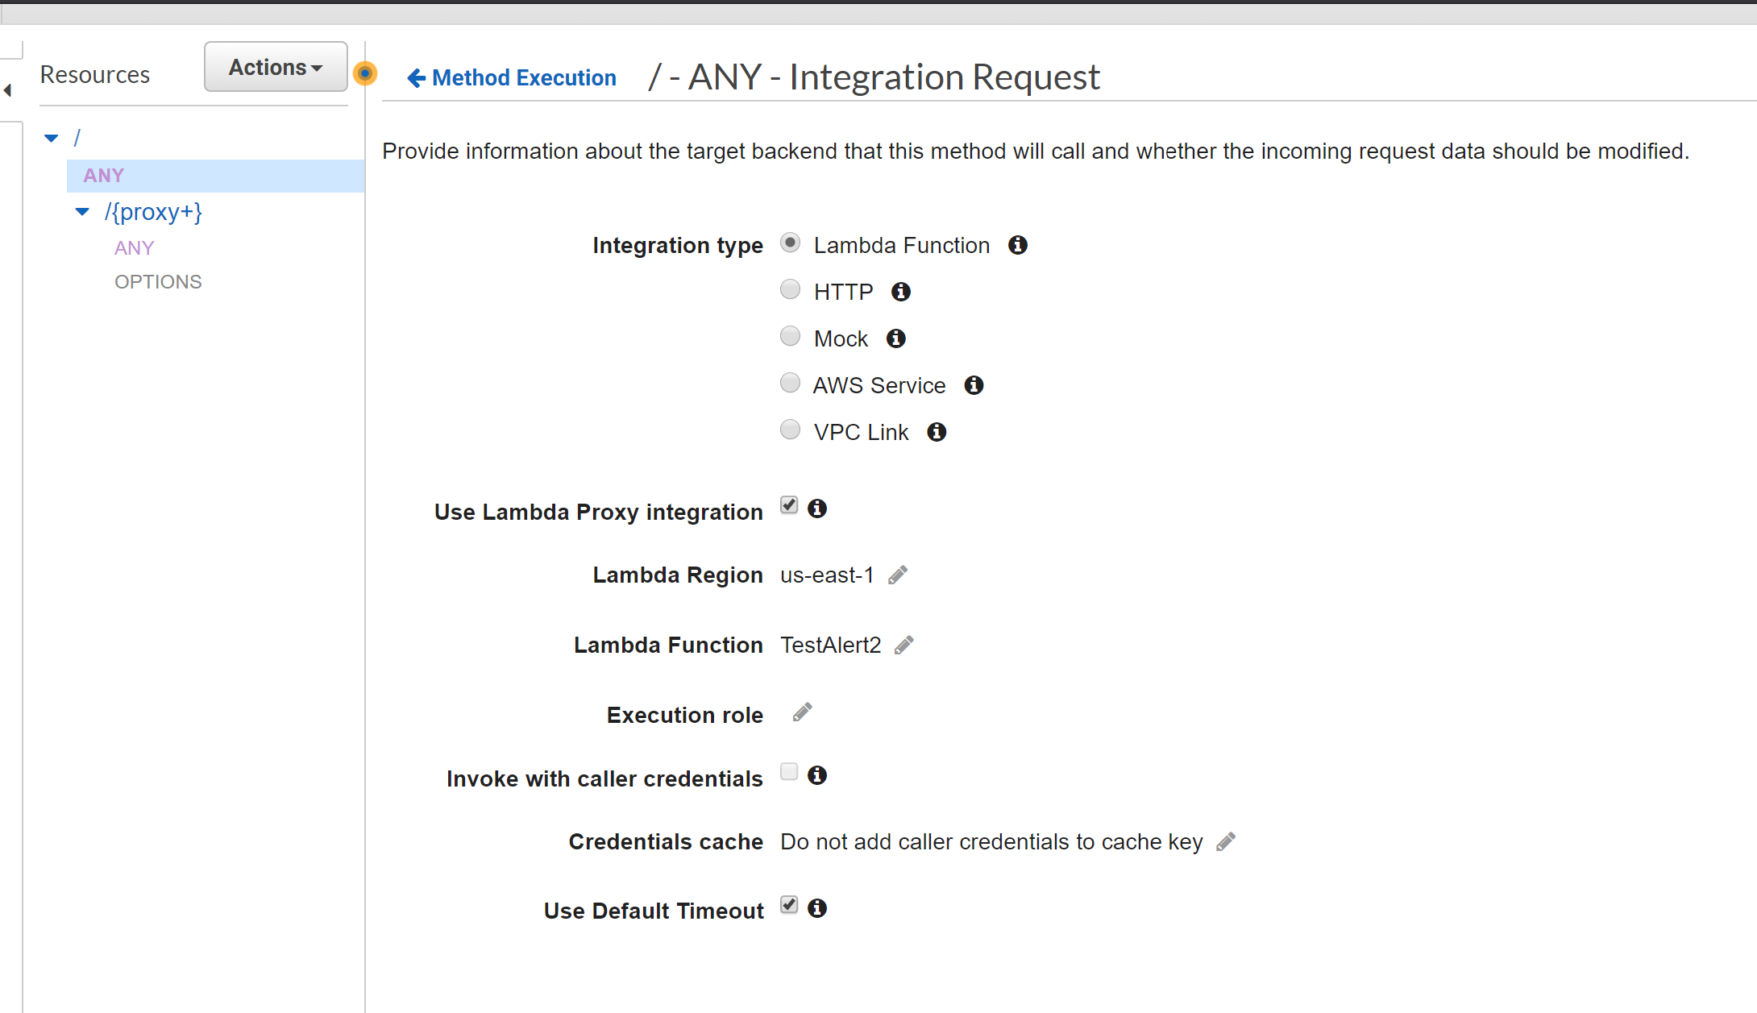This screenshot has height=1013, width=1757.
Task: Show info about AWS Service option
Action: click(973, 385)
